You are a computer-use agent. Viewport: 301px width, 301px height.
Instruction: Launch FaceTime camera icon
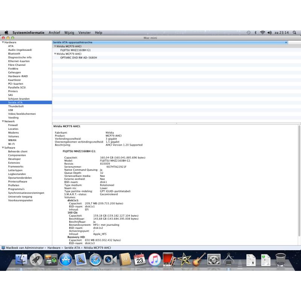pyautogui.click(x=110, y=260)
